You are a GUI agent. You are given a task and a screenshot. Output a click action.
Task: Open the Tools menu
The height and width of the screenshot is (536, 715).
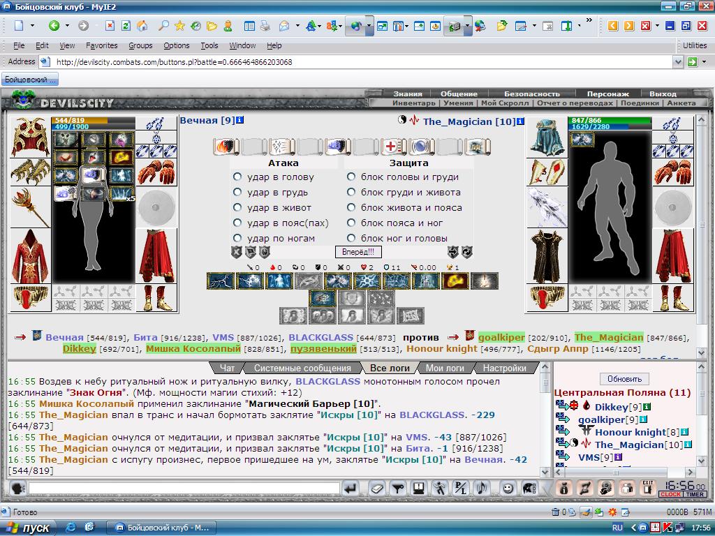point(209,45)
